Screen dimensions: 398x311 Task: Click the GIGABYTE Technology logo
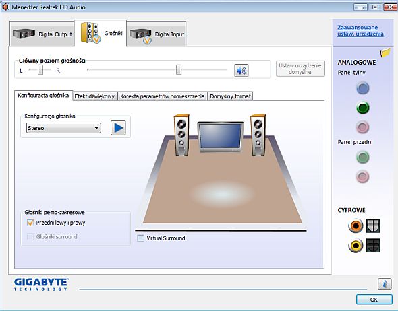tap(41, 284)
